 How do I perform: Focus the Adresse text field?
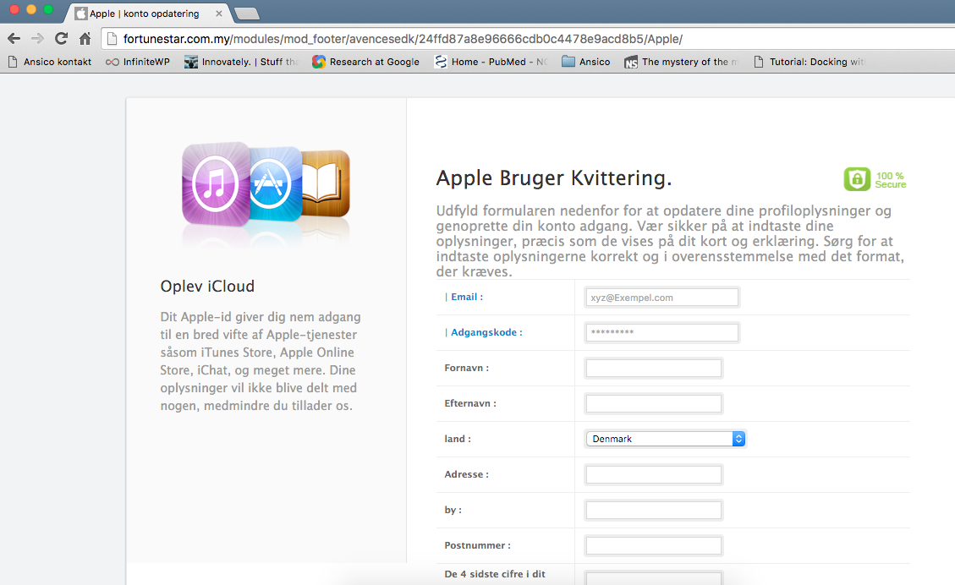pyautogui.click(x=654, y=474)
